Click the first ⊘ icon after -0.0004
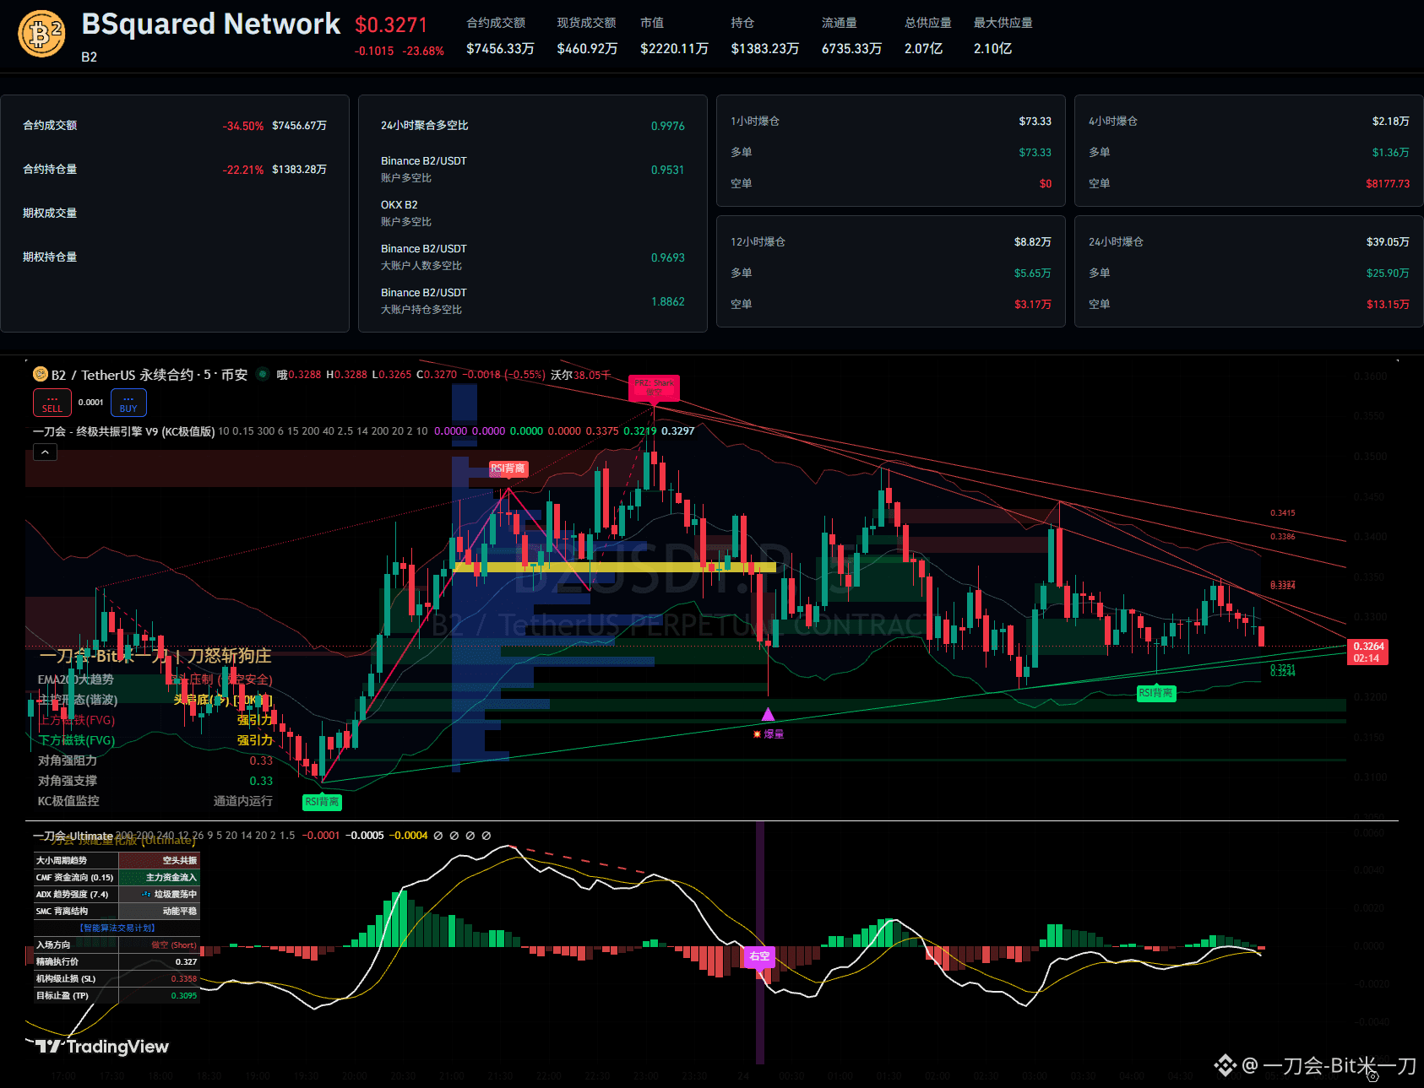Image resolution: width=1424 pixels, height=1088 pixels. [438, 836]
